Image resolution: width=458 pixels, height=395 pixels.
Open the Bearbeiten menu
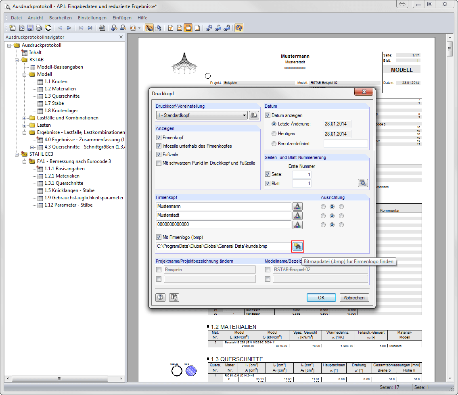(61, 18)
